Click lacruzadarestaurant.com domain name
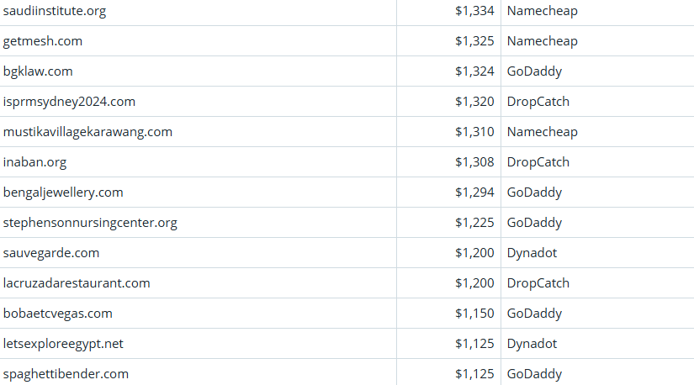 pos(77,283)
